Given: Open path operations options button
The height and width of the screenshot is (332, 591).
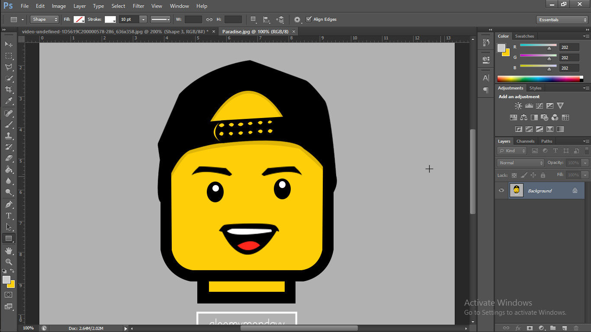Looking at the screenshot, I should (x=254, y=19).
